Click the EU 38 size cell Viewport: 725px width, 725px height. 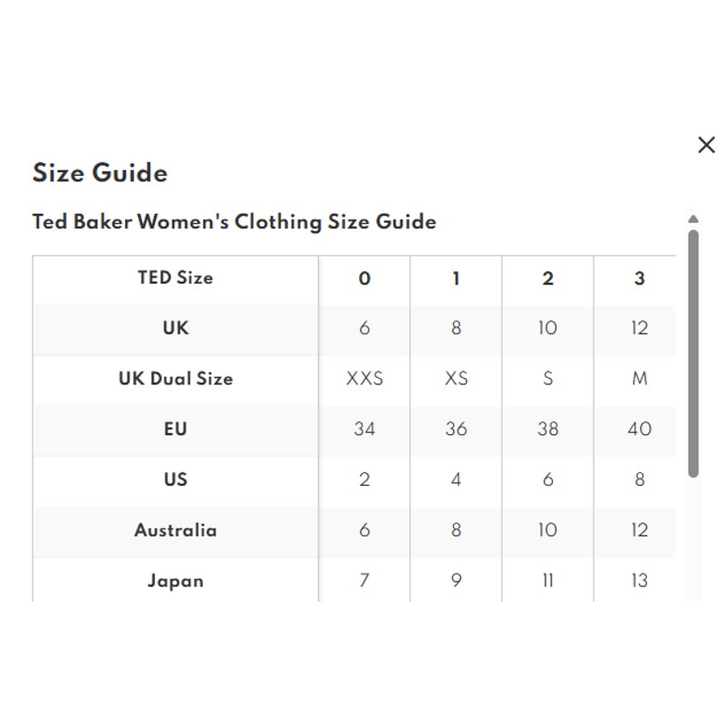[548, 429]
